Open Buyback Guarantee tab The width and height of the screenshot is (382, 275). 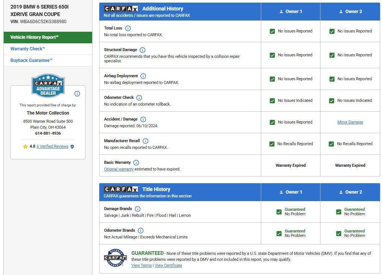(31, 60)
